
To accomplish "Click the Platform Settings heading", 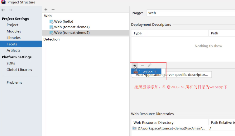I will pos(17,57).
